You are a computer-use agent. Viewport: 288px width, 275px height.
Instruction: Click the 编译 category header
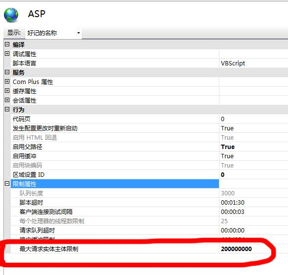pyautogui.click(x=19, y=45)
